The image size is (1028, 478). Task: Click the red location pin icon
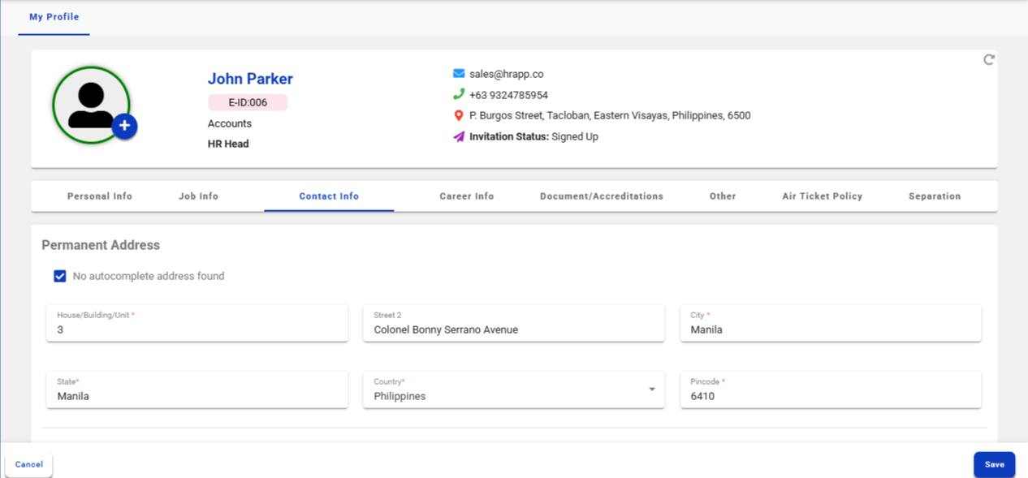tap(459, 116)
